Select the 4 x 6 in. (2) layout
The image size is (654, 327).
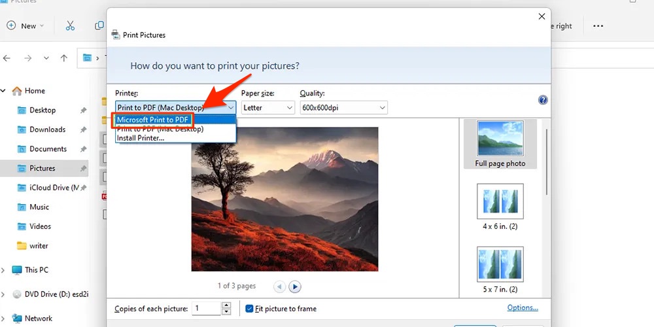point(500,207)
